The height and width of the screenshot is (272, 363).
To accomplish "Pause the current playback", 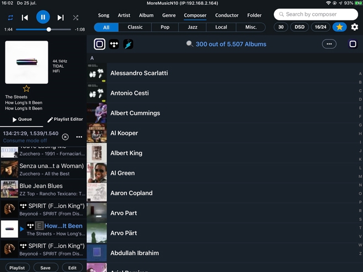I will tap(43, 17).
